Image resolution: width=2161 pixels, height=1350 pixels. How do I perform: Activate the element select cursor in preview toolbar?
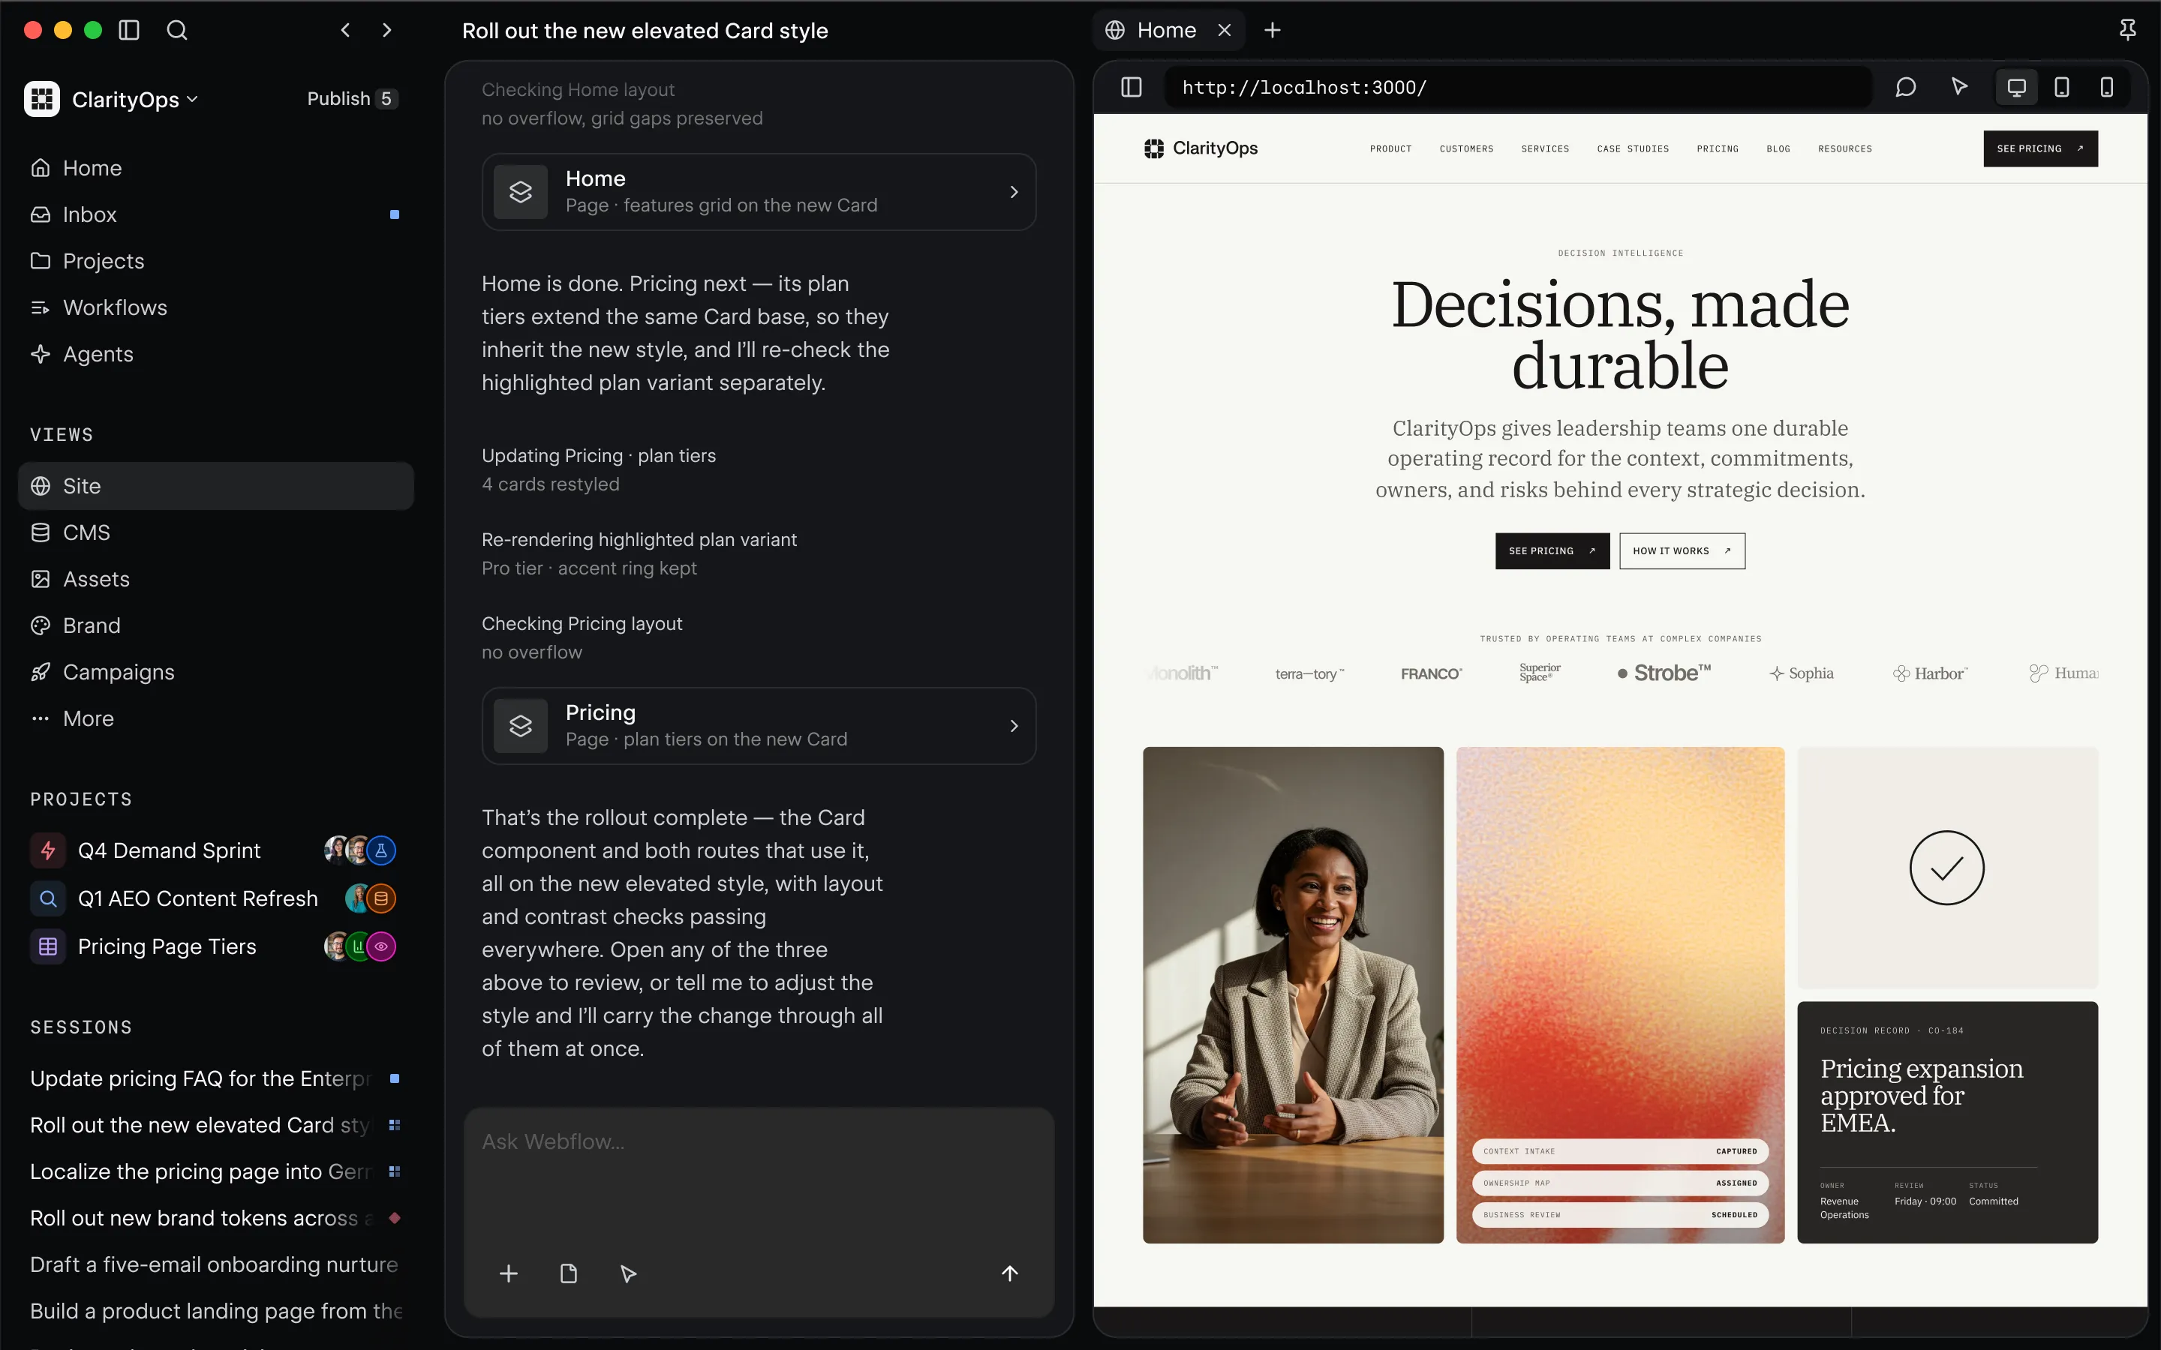1959,88
